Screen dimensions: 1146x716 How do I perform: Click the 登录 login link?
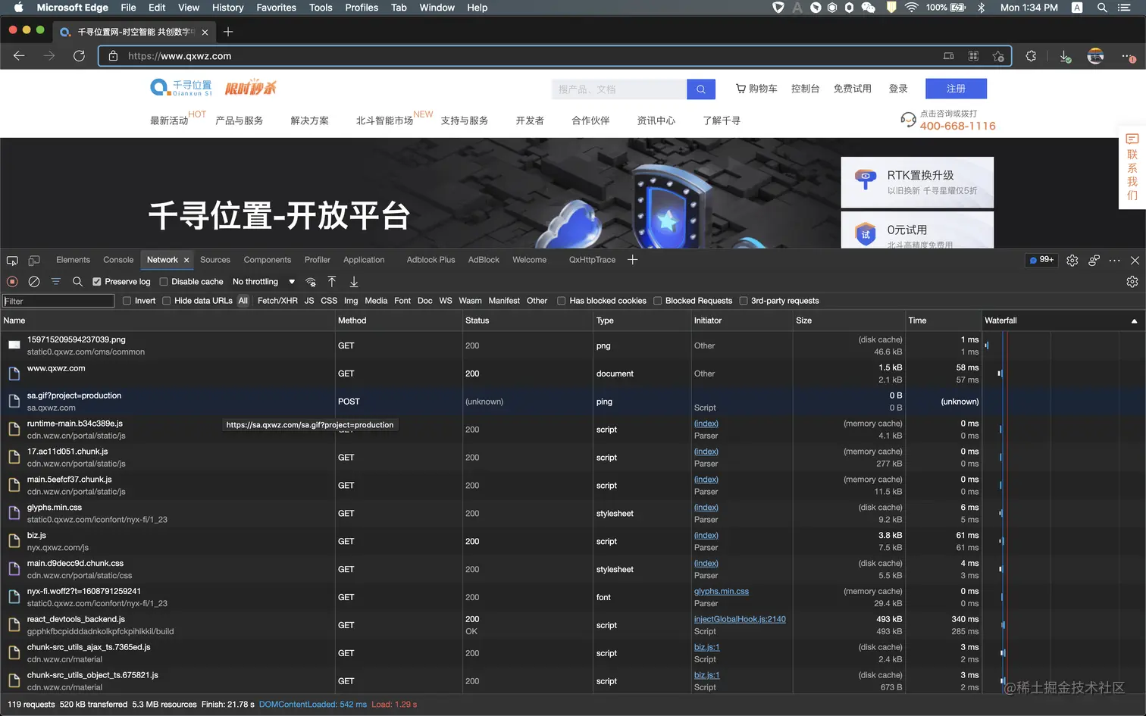pos(898,89)
